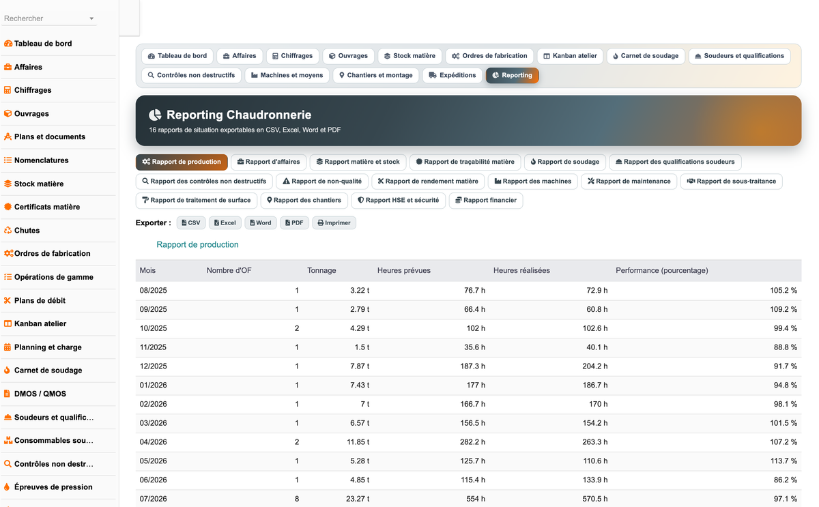Click the Plans de débit scissors sidebar icon
The height and width of the screenshot is (507, 819).
[x=8, y=300]
